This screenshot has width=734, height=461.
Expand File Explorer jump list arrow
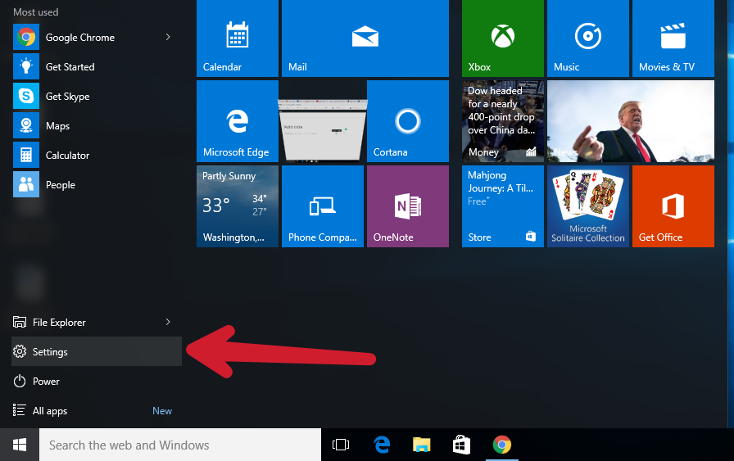pos(168,322)
